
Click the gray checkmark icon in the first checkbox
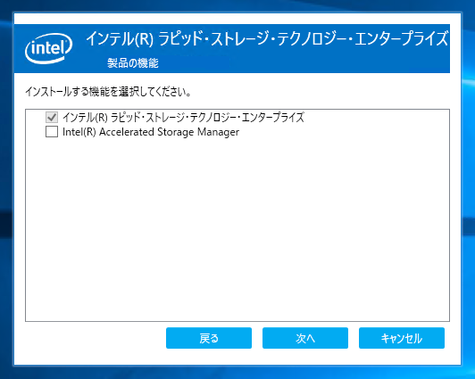pyautogui.click(x=52, y=117)
